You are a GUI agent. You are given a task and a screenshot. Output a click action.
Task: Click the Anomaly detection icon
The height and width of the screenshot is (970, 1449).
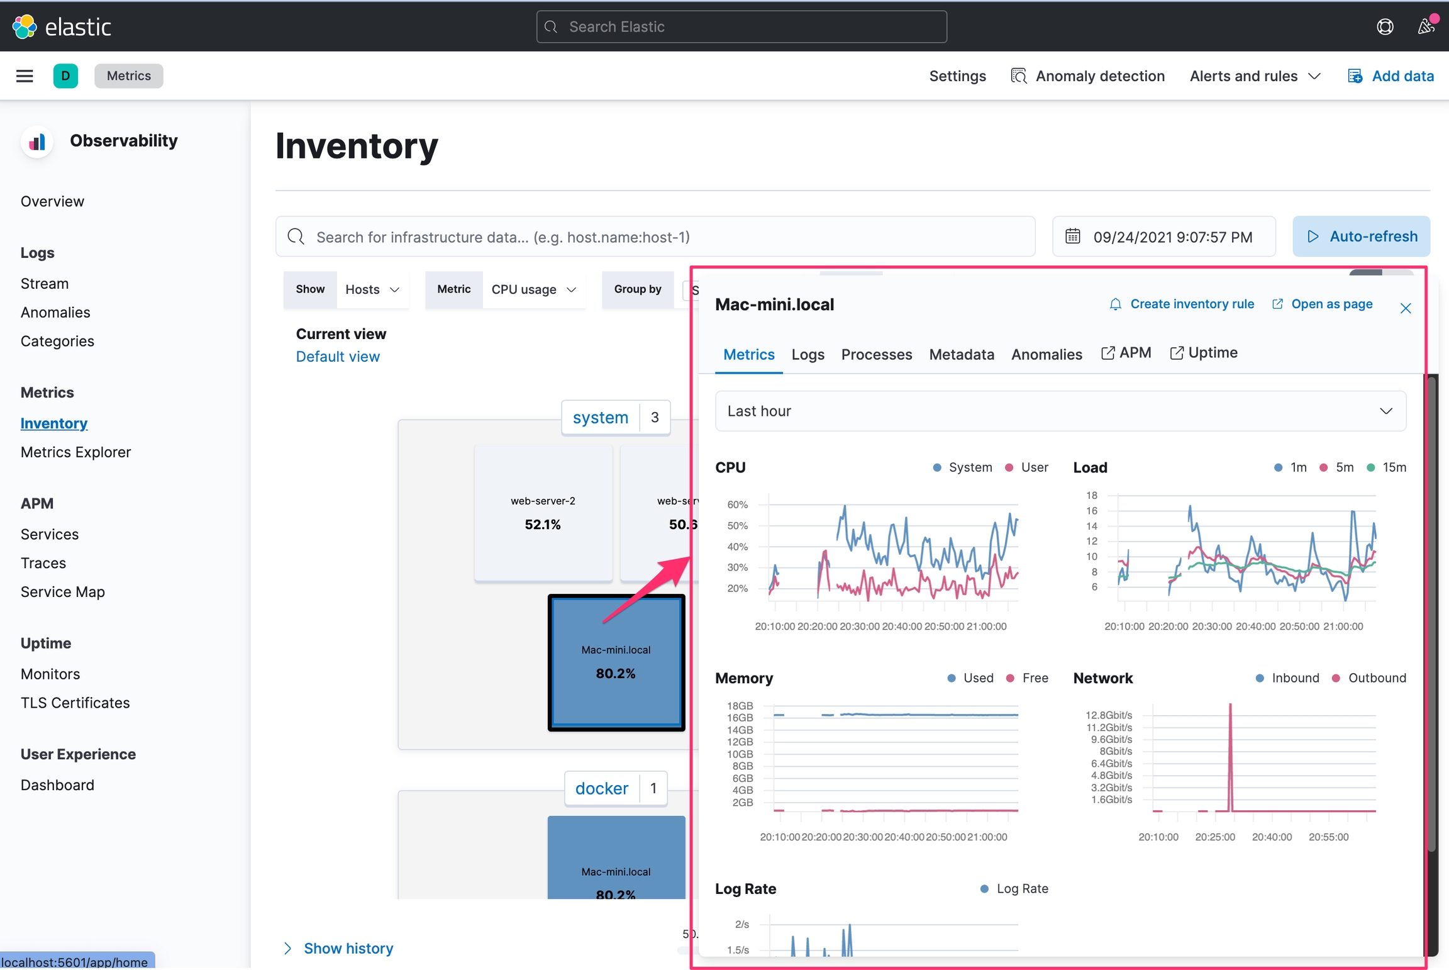1019,76
